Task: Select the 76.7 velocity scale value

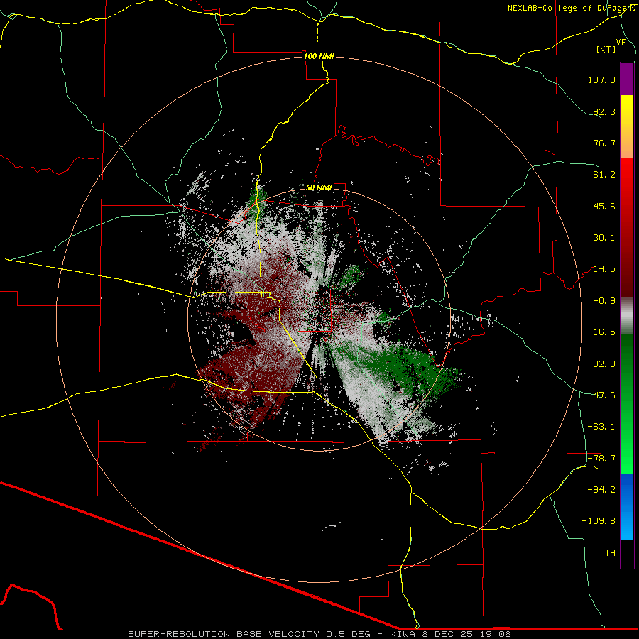Action: pyautogui.click(x=604, y=143)
